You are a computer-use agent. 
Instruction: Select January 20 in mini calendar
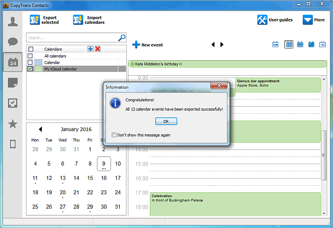pyautogui.click(x=63, y=192)
